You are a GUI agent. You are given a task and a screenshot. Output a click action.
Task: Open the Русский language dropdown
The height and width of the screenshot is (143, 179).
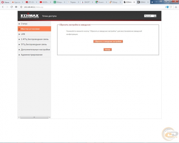point(150,16)
